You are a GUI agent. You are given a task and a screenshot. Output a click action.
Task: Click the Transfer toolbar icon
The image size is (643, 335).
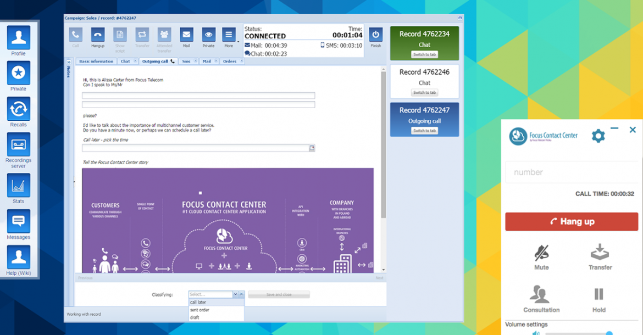pyautogui.click(x=142, y=35)
